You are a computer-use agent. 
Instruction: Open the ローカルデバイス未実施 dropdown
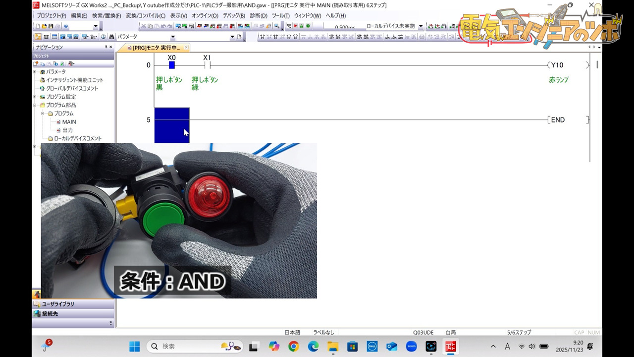(421, 26)
